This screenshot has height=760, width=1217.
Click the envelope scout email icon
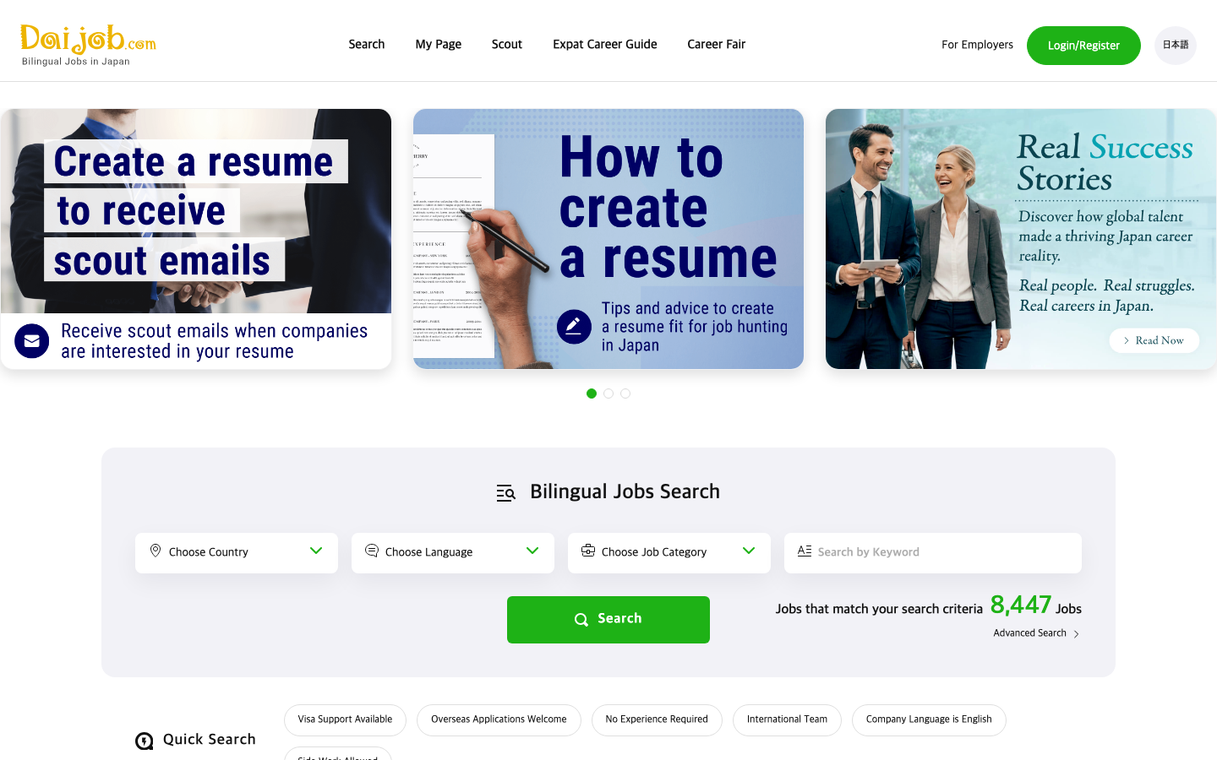tap(32, 341)
